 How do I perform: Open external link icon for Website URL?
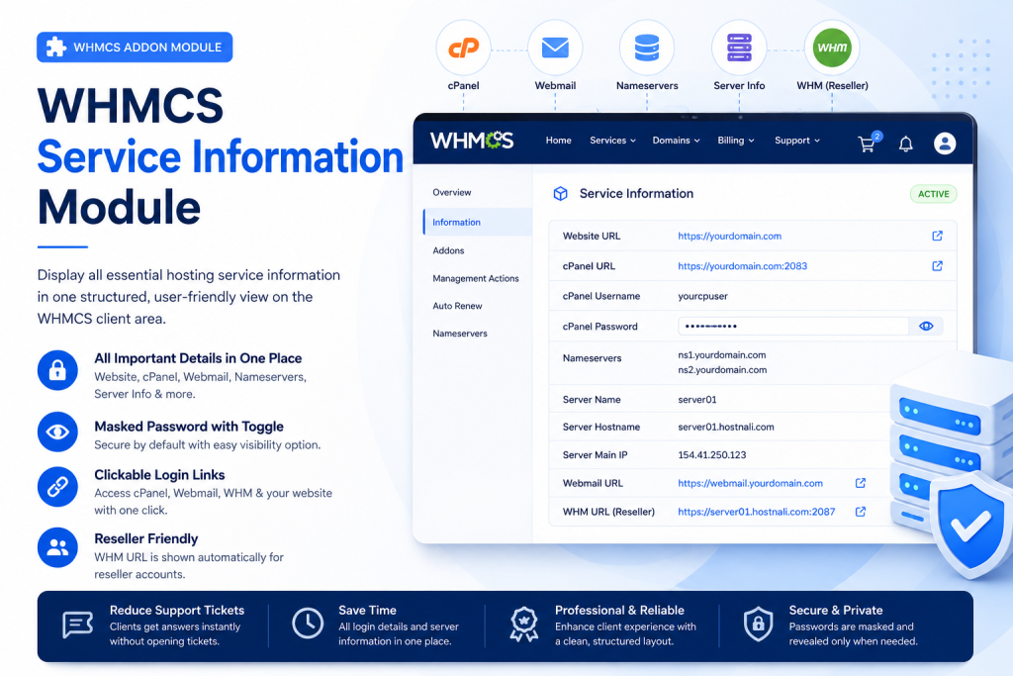[x=937, y=236]
